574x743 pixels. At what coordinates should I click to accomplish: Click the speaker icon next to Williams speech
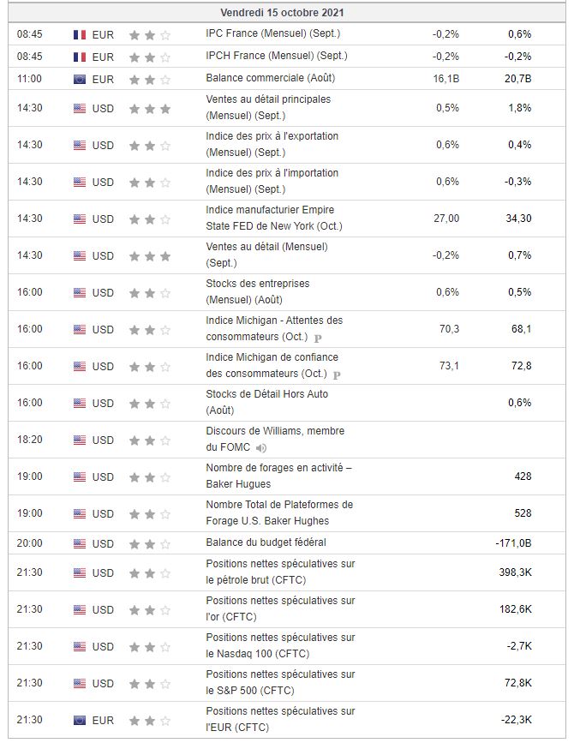[260, 447]
